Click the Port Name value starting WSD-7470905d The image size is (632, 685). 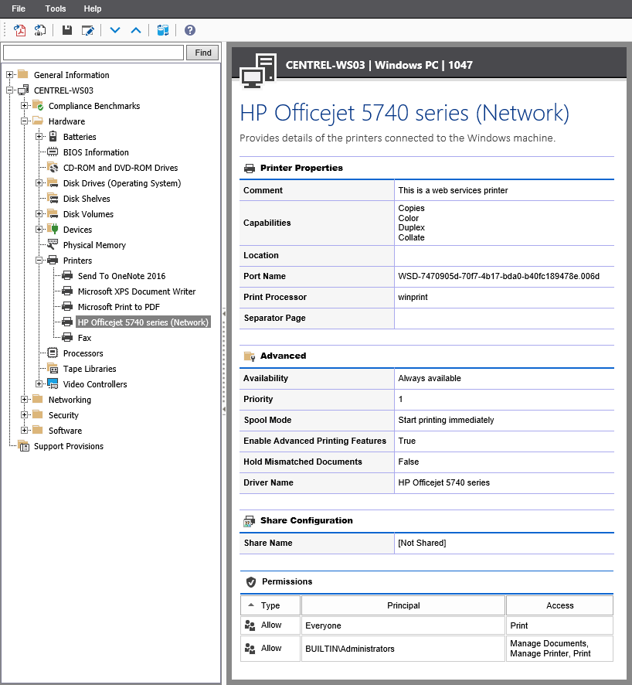498,276
